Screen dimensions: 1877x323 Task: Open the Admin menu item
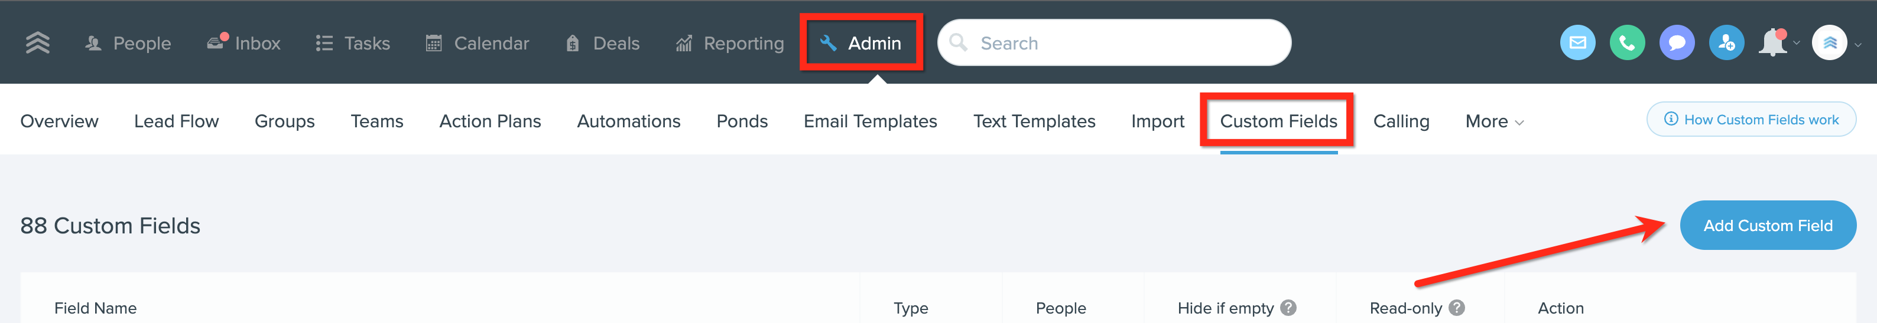(860, 43)
